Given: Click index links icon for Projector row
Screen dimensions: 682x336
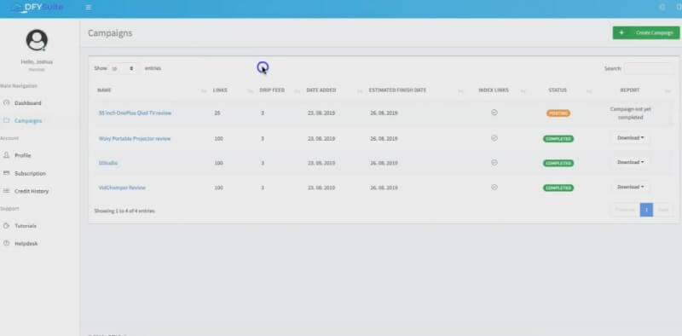Looking at the screenshot, I should coord(494,138).
